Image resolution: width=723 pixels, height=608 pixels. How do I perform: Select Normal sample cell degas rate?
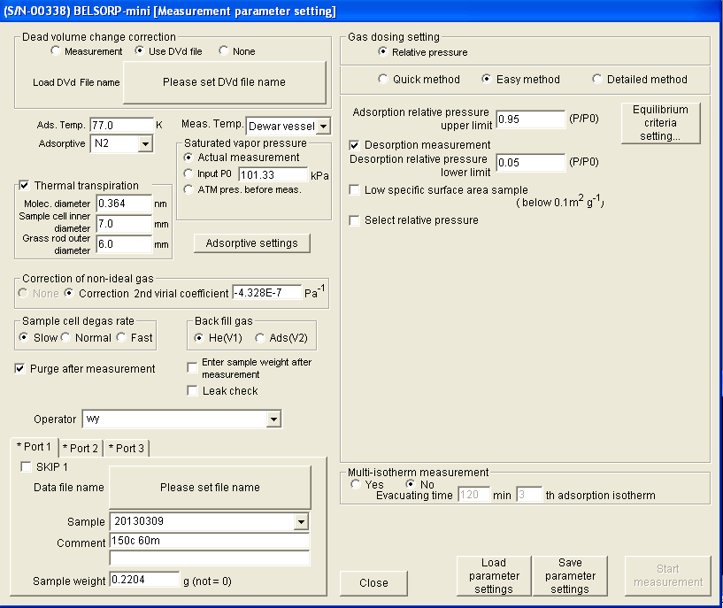65,337
